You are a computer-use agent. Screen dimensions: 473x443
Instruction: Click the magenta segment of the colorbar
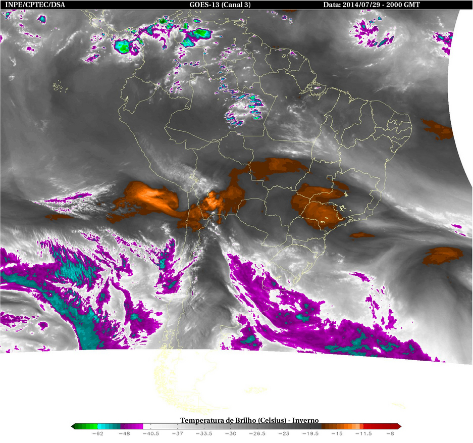pyautogui.click(x=132, y=426)
